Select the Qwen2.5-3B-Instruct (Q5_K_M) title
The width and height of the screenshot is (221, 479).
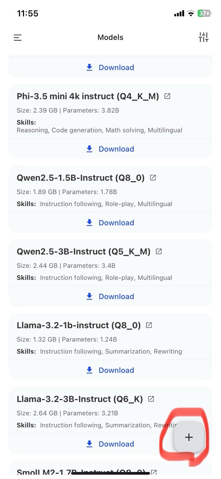(84, 252)
